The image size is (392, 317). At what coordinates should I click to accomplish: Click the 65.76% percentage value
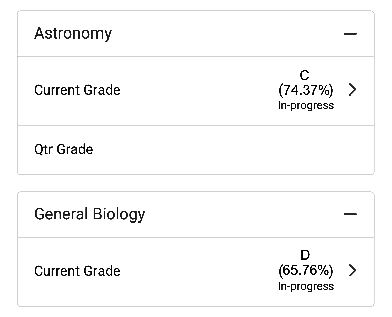[306, 270]
